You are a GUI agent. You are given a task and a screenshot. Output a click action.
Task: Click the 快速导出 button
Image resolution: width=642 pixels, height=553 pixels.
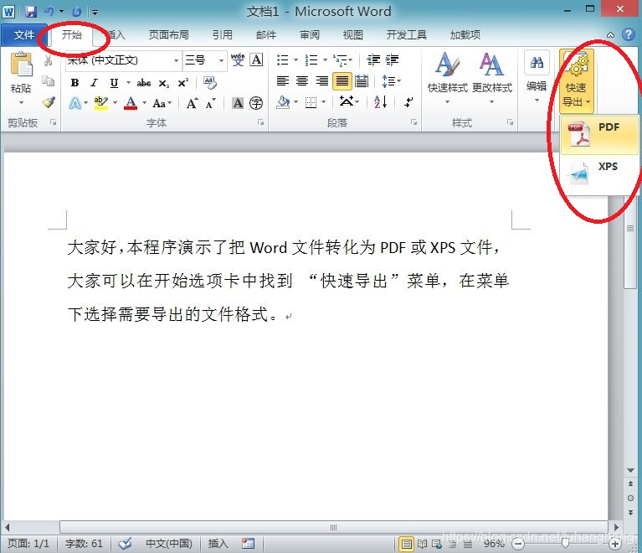click(x=576, y=81)
